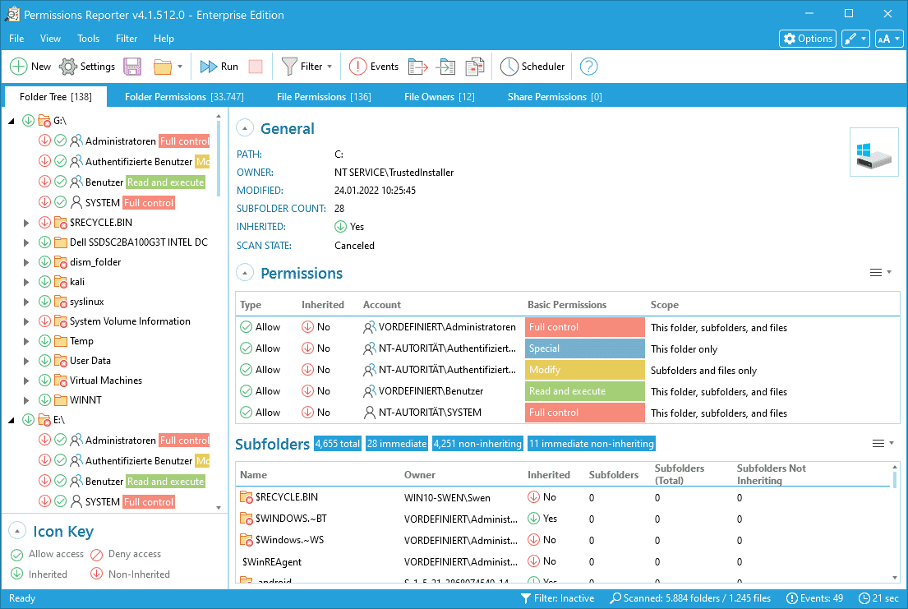The image size is (908, 609).
Task: Switch to the File Owners tab
Action: pos(439,97)
